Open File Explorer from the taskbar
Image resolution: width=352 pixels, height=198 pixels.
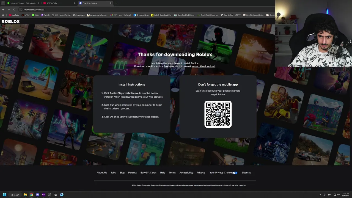point(25,195)
